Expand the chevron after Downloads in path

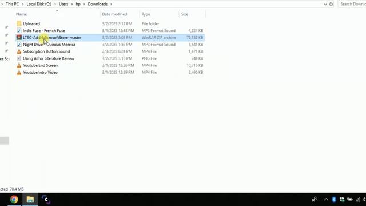point(111,4)
